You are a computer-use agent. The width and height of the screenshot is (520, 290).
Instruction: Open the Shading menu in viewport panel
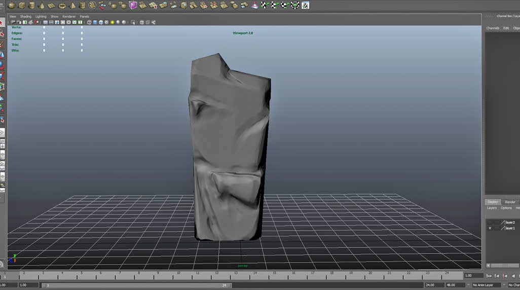(x=25, y=16)
